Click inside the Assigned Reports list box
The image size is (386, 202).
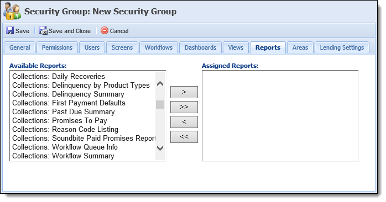(280, 116)
